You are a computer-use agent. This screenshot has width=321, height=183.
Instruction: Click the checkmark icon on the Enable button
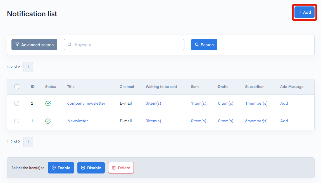(54, 168)
